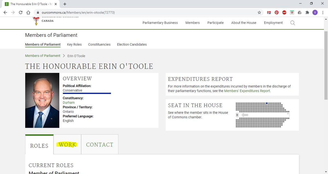The width and height of the screenshot is (328, 174).
Task: Click the 'SEAT IN THE HOUSE' heading
Action: click(x=195, y=105)
